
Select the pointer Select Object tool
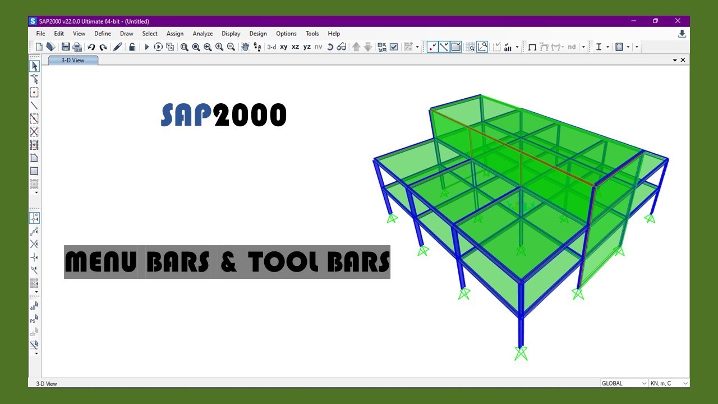point(34,66)
